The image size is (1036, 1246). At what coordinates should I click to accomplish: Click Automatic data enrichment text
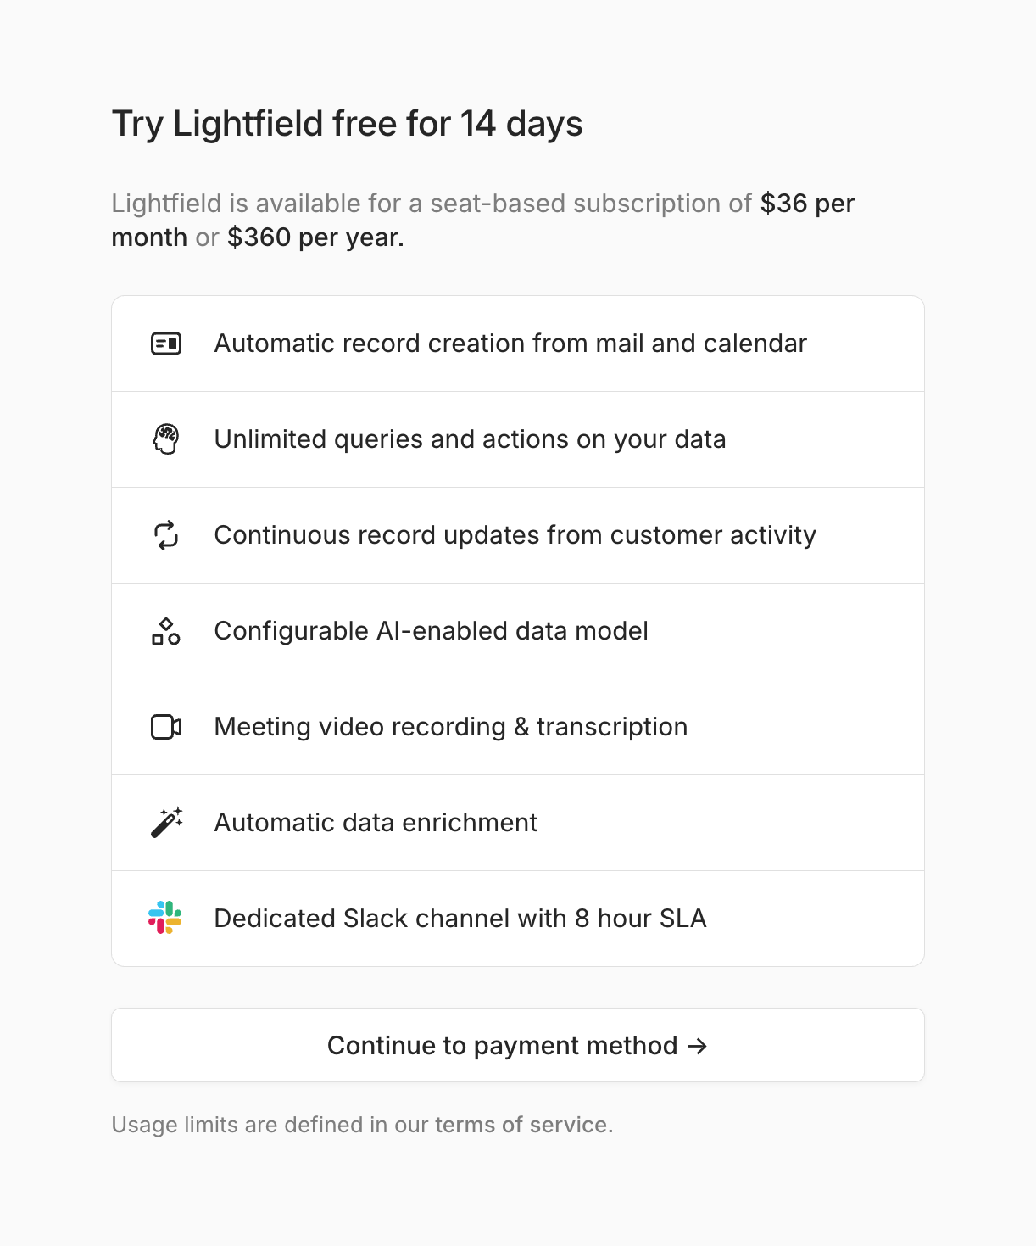click(376, 823)
